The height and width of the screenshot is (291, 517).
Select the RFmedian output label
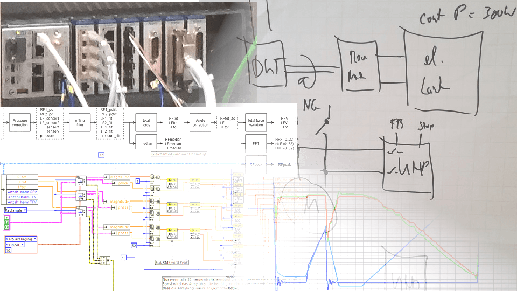[173, 140]
